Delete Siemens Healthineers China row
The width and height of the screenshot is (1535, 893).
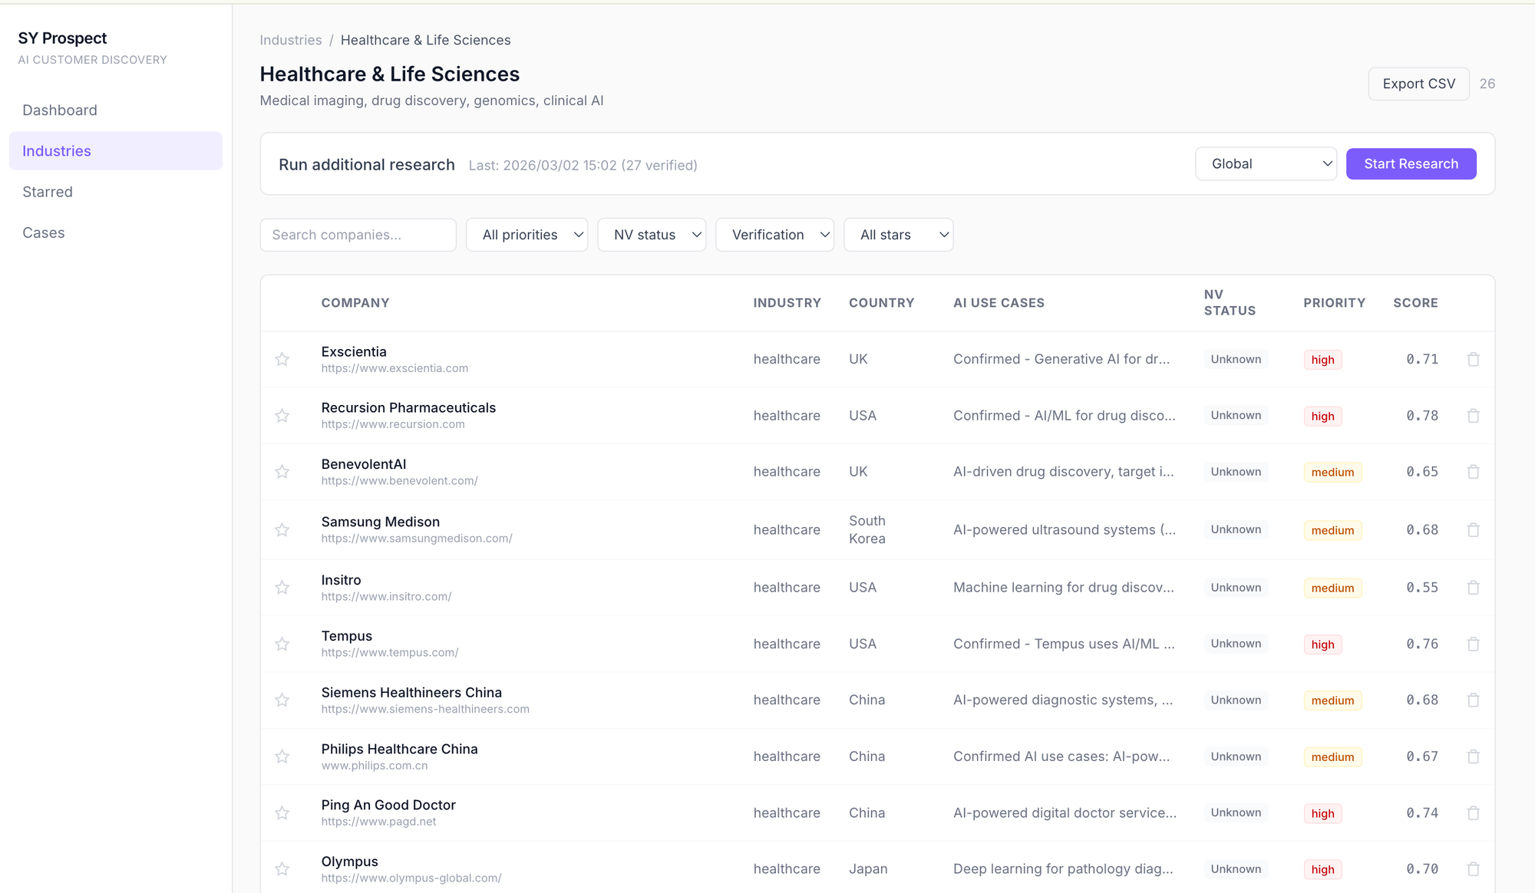coord(1473,700)
